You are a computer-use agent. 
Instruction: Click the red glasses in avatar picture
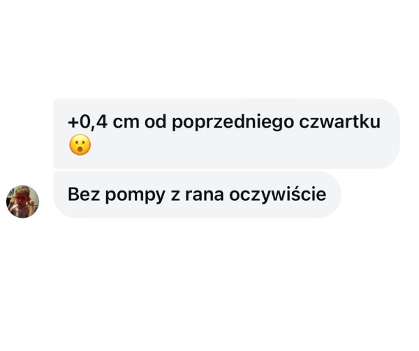[22, 199]
